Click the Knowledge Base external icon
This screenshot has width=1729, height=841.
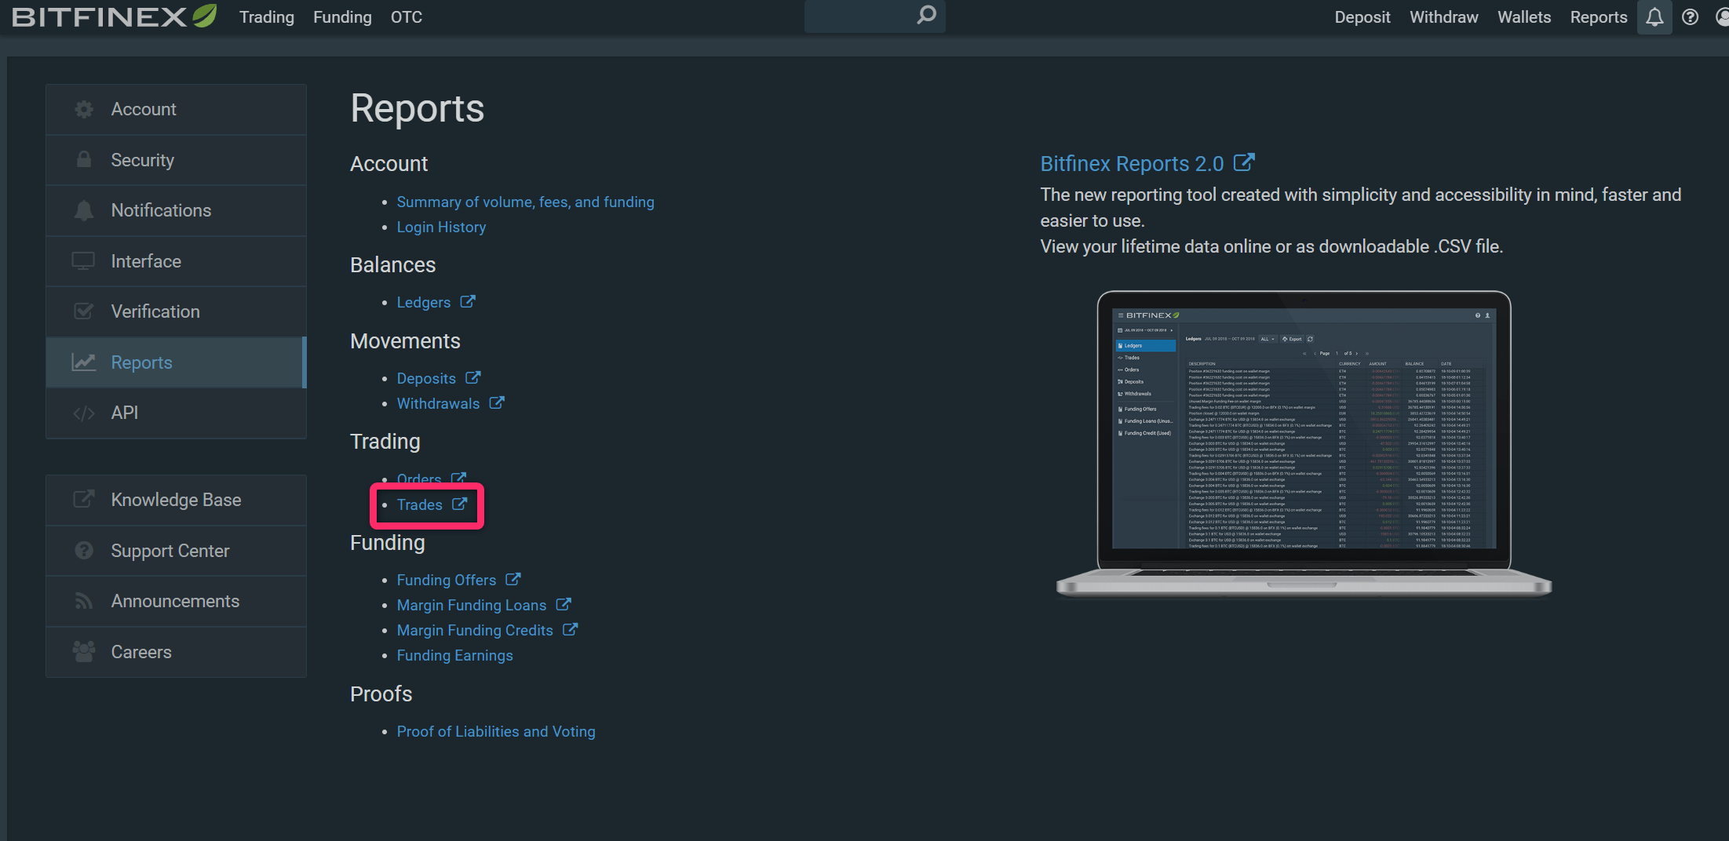(x=84, y=500)
